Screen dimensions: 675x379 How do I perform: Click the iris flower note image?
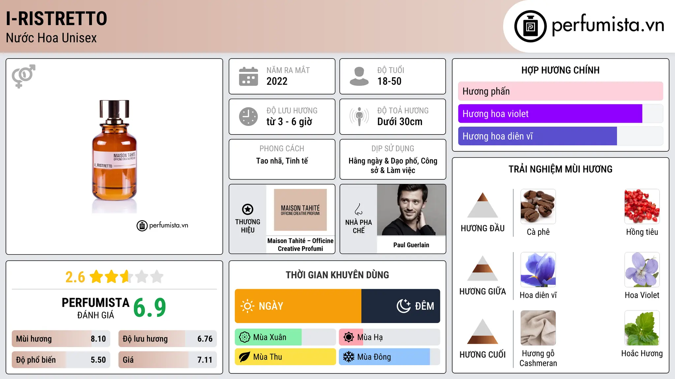pyautogui.click(x=538, y=270)
